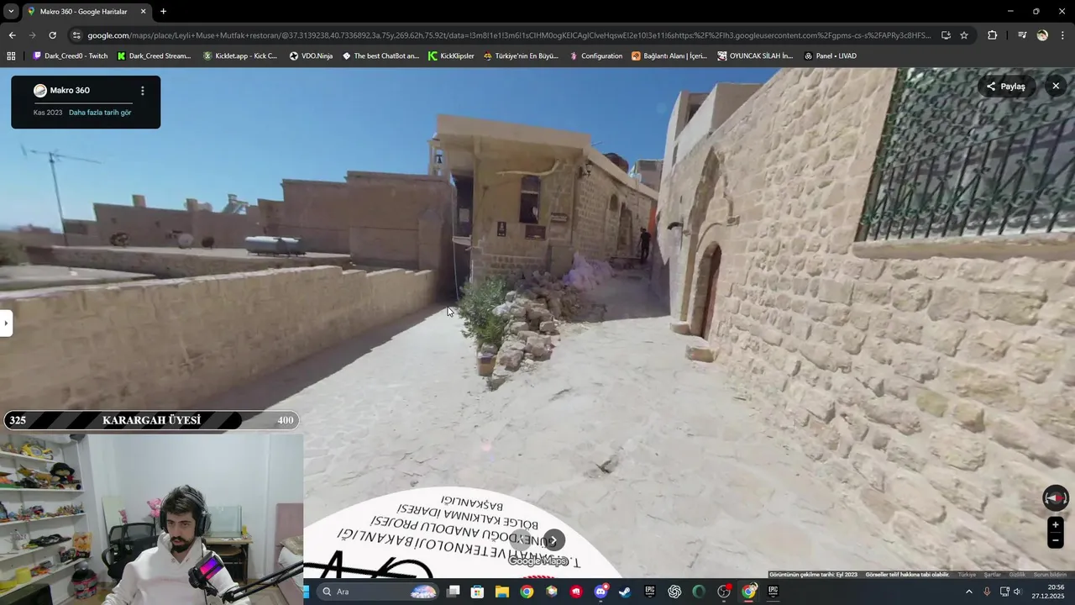Click Sorun bildirin in footer
Screen dimensions: 1075x605
[x=1050, y=575]
